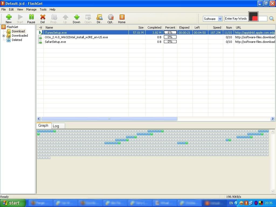The height and width of the screenshot is (207, 276).
Task: Sort by the Completed column header
Action: pos(154,27)
